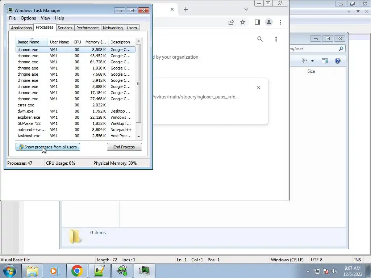Toggle Explorer preview pane icon

click(325, 61)
